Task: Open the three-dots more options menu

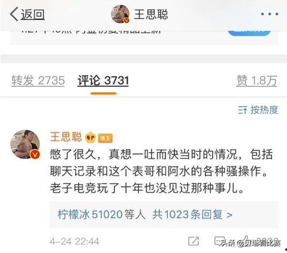Action: click(x=270, y=14)
